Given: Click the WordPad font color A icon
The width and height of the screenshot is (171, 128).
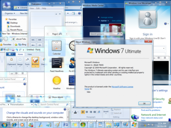Looking at the screenshot, I should 75,112.
